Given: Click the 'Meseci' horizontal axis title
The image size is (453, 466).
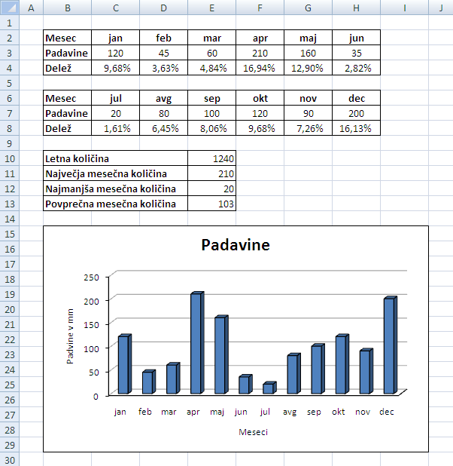Looking at the screenshot, I should [x=253, y=432].
